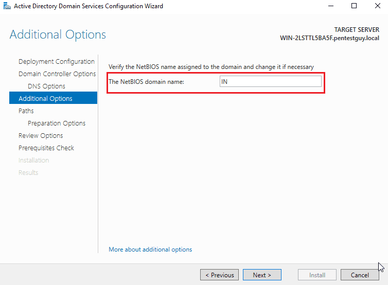Image resolution: width=388 pixels, height=285 pixels.
Task: Click the Additional Options page heading
Action: [58, 34]
